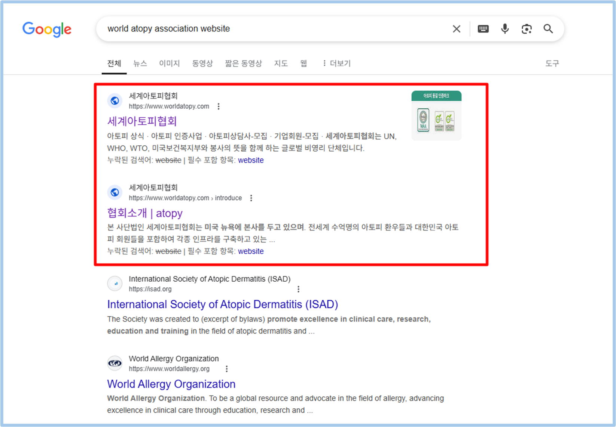Click ISAD site name above isad.org URL
616x427 pixels.
[x=210, y=279]
